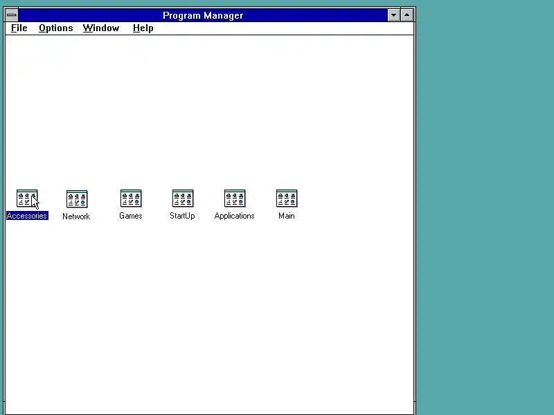Select the Network program group icon

click(77, 199)
